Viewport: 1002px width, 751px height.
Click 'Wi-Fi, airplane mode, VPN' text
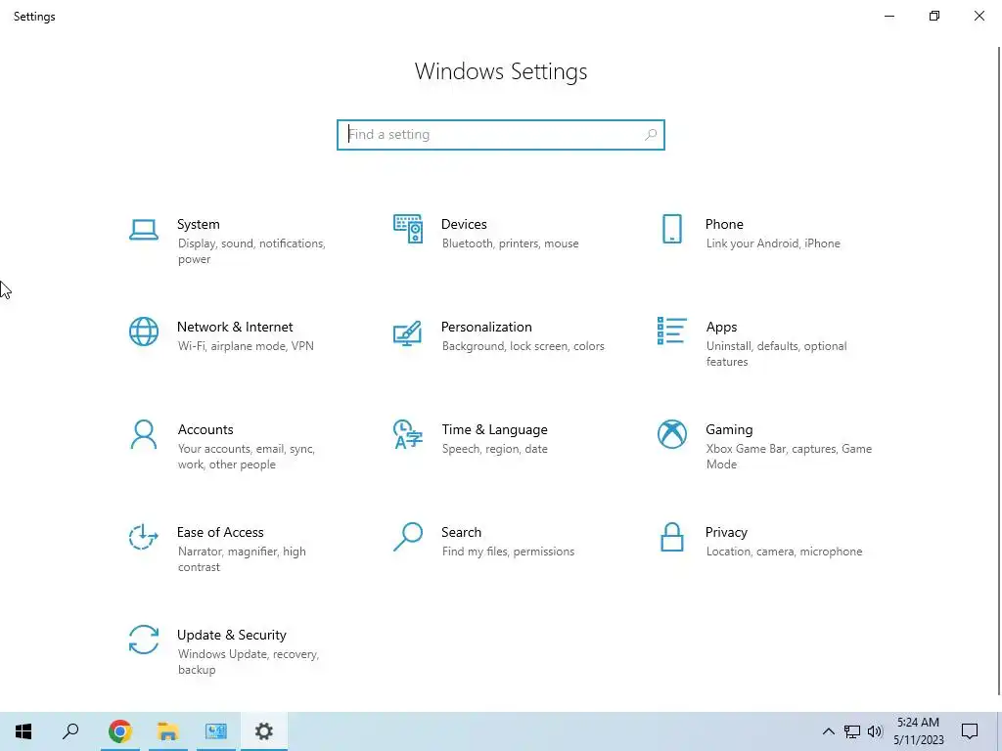(246, 346)
